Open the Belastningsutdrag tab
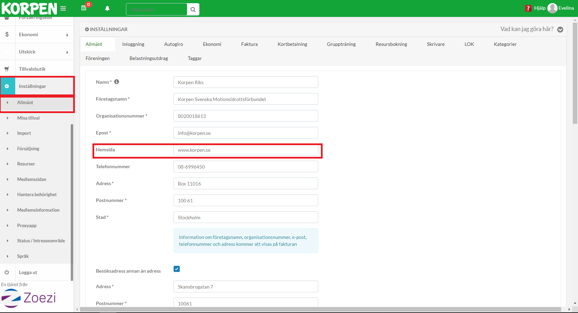578x313 pixels. (149, 58)
